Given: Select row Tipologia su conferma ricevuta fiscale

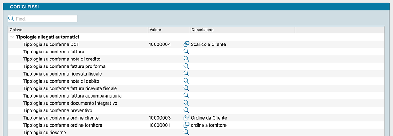Looking at the screenshot, I should pyautogui.click(x=196, y=74).
